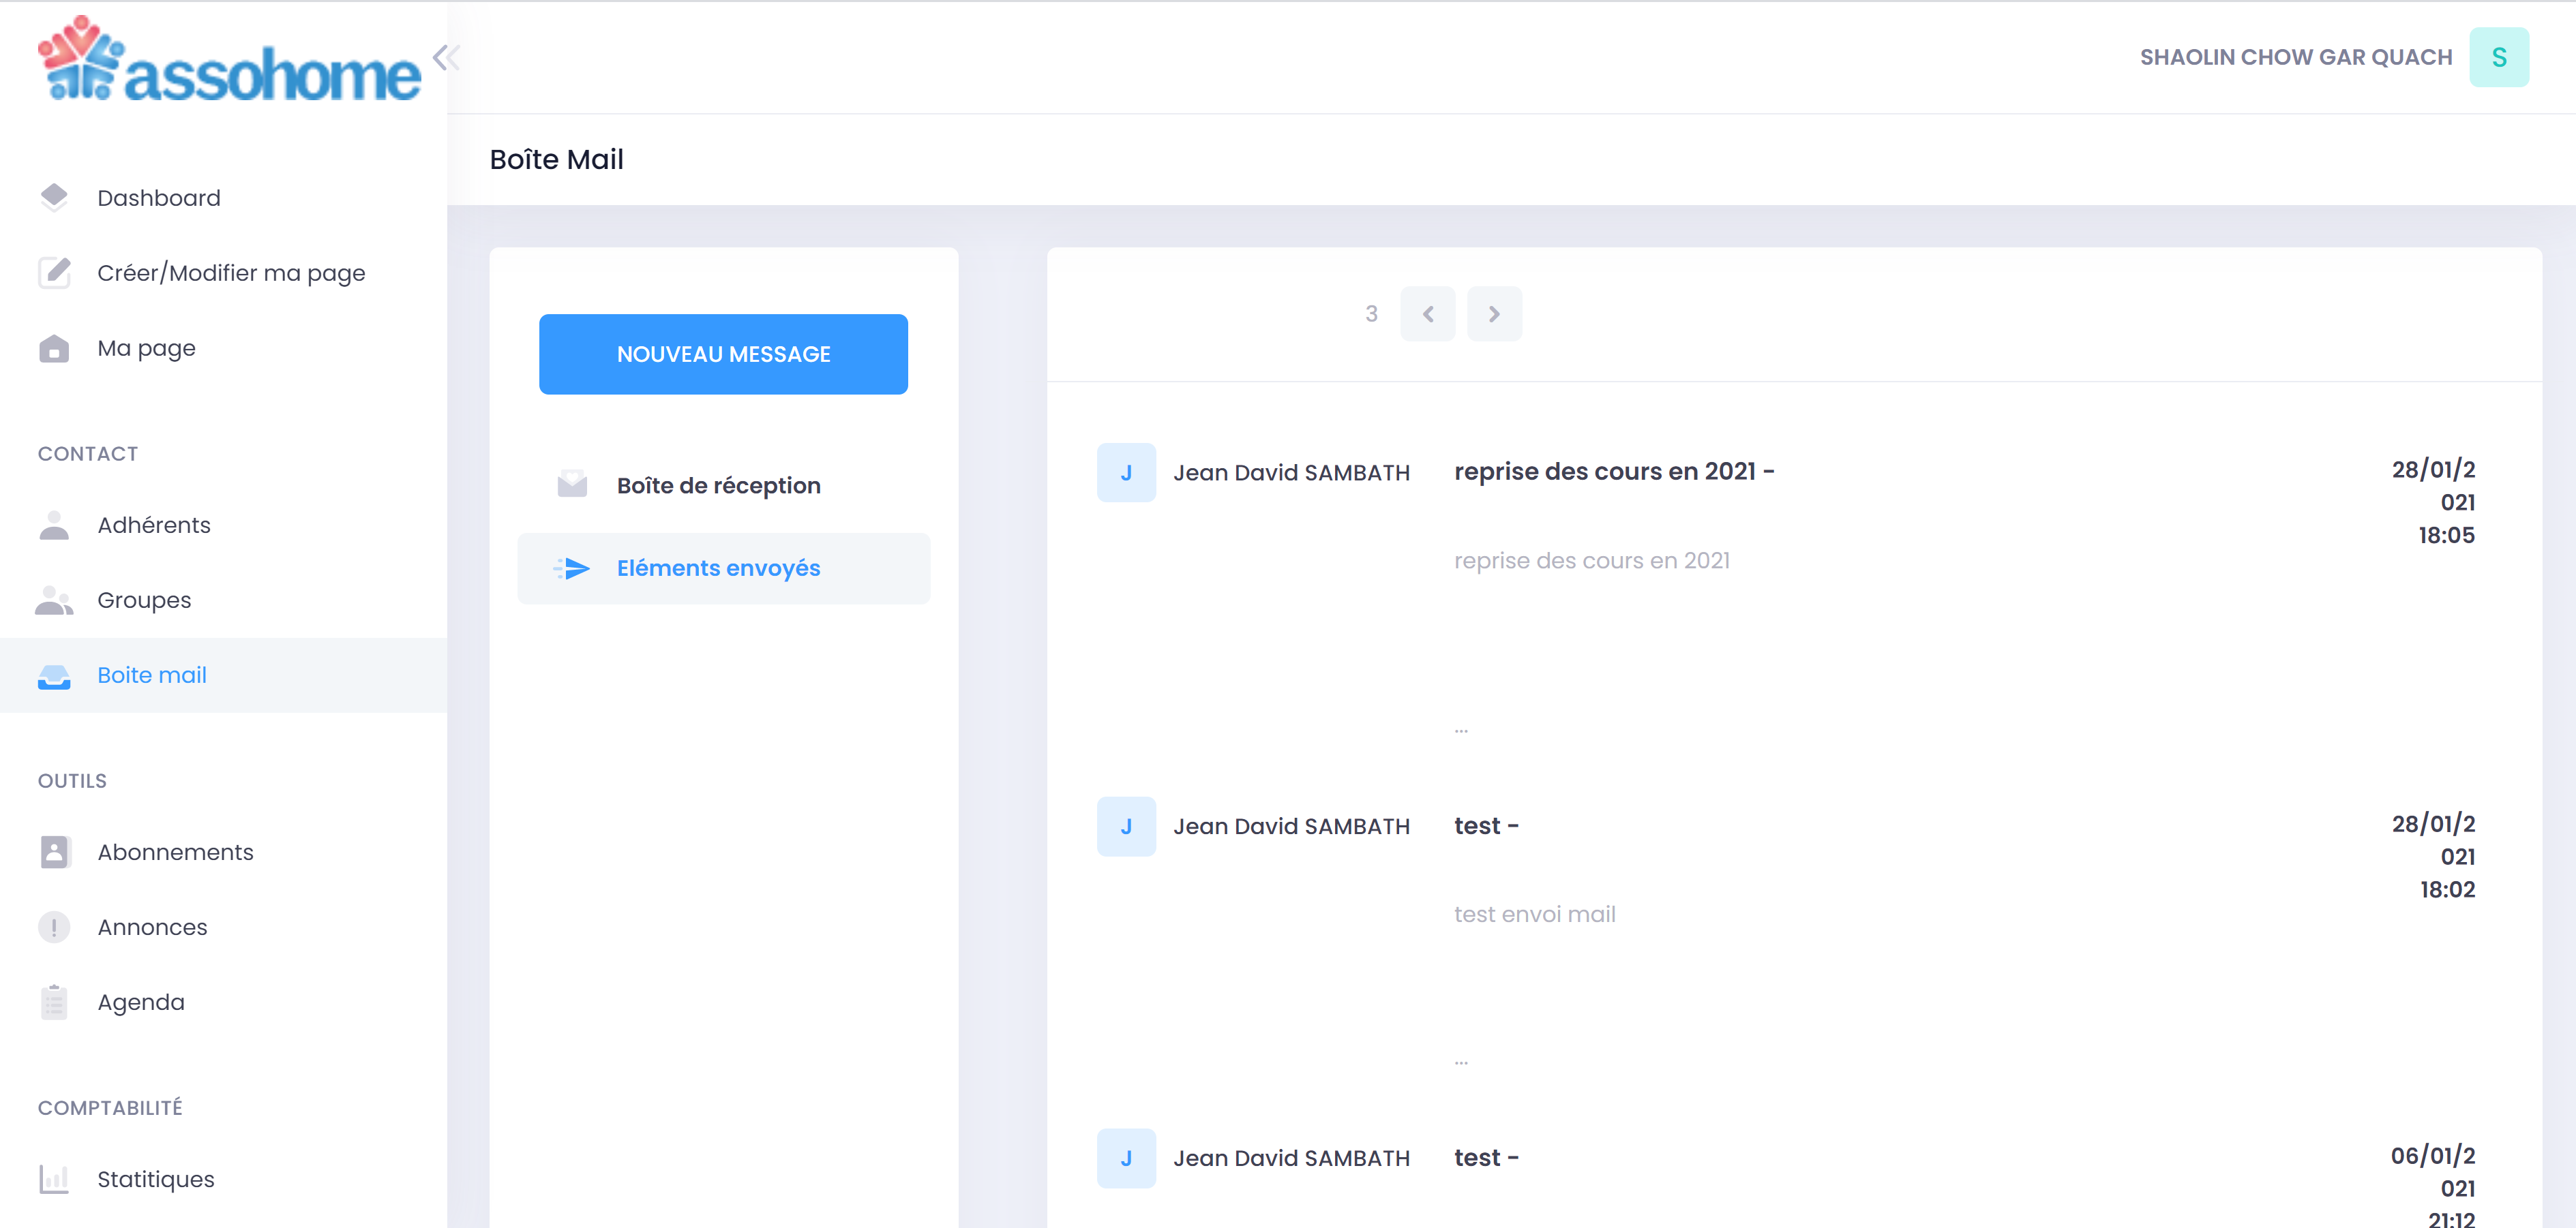The width and height of the screenshot is (2576, 1228).
Task: Open the 'test envoi mail' message
Action: (1534, 913)
